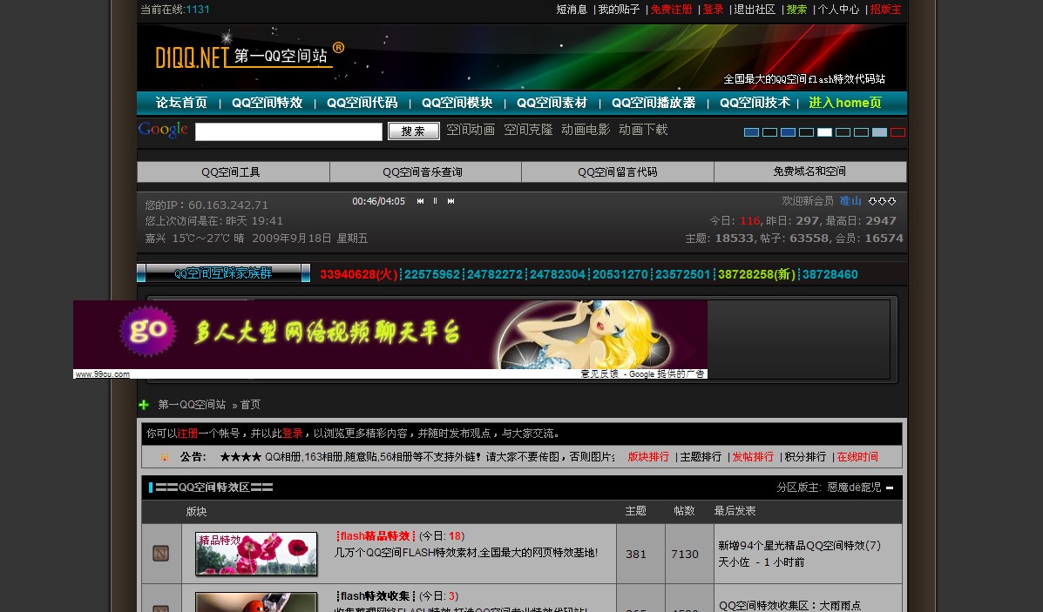Image resolution: width=1043 pixels, height=612 pixels.
Task: Select the first blue theme color swatch
Action: [752, 132]
